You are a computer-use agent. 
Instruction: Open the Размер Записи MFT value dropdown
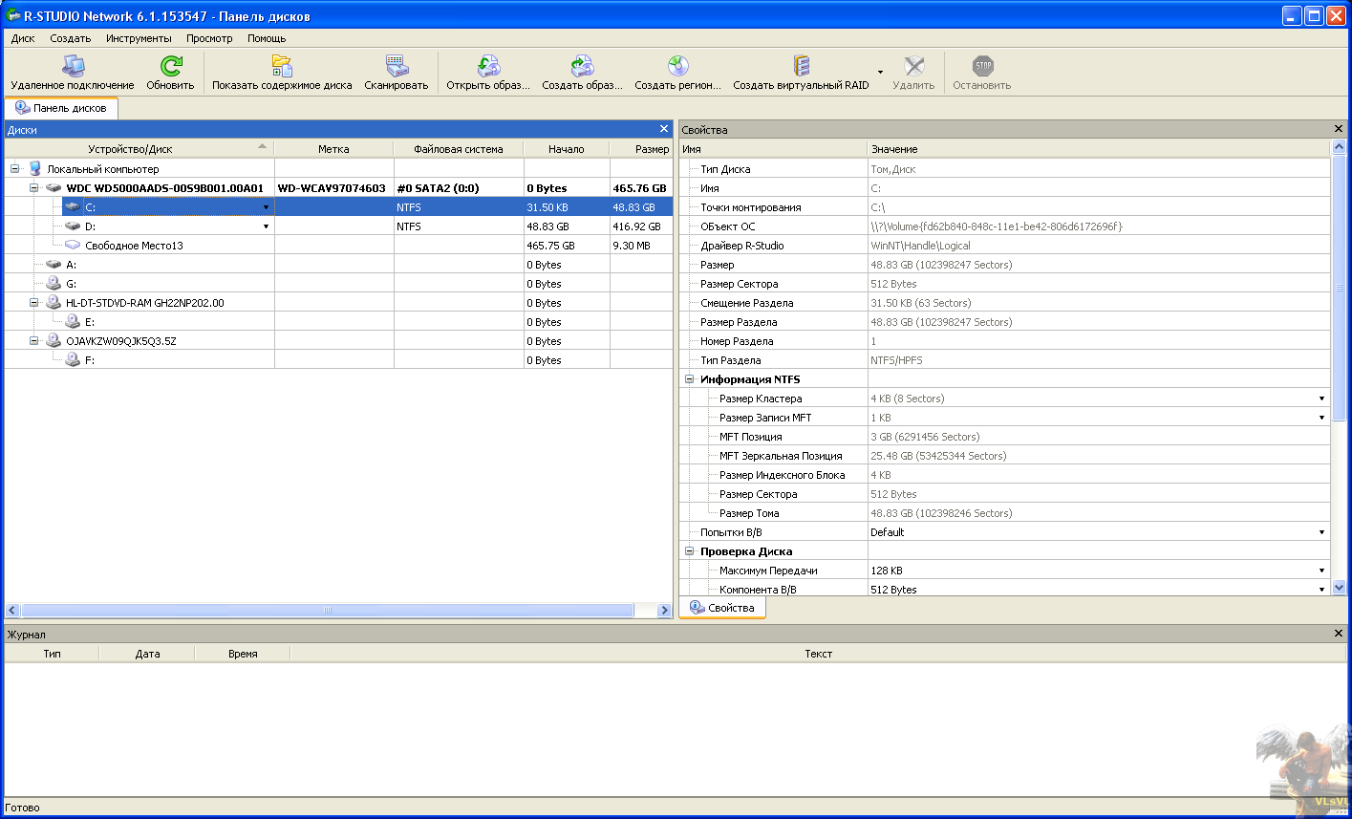(x=1322, y=418)
